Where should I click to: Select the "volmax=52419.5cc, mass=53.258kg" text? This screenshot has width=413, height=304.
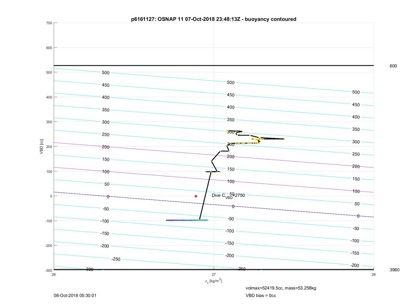pos(281,288)
